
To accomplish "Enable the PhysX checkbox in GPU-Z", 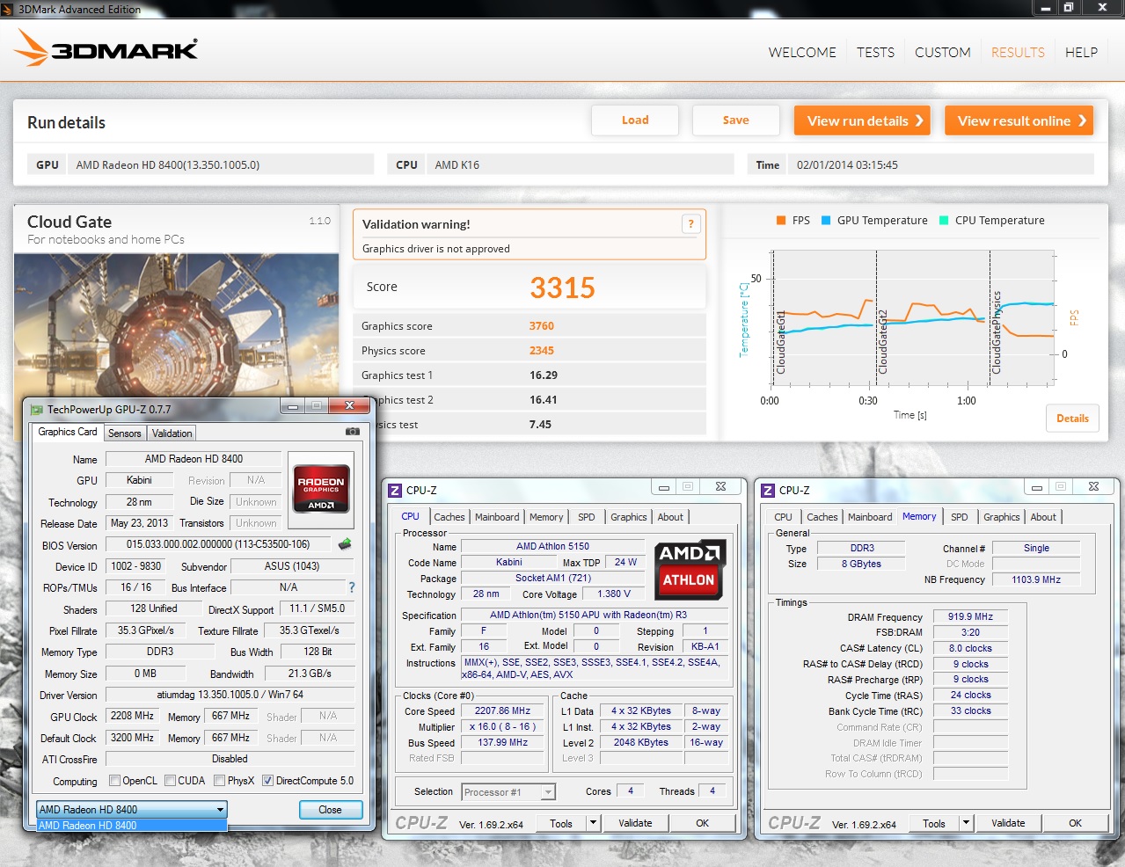I will click(220, 781).
